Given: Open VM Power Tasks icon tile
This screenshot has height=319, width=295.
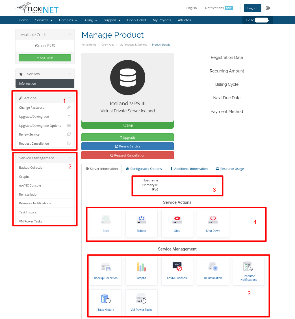Looking at the screenshot, I should pyautogui.click(x=141, y=299).
